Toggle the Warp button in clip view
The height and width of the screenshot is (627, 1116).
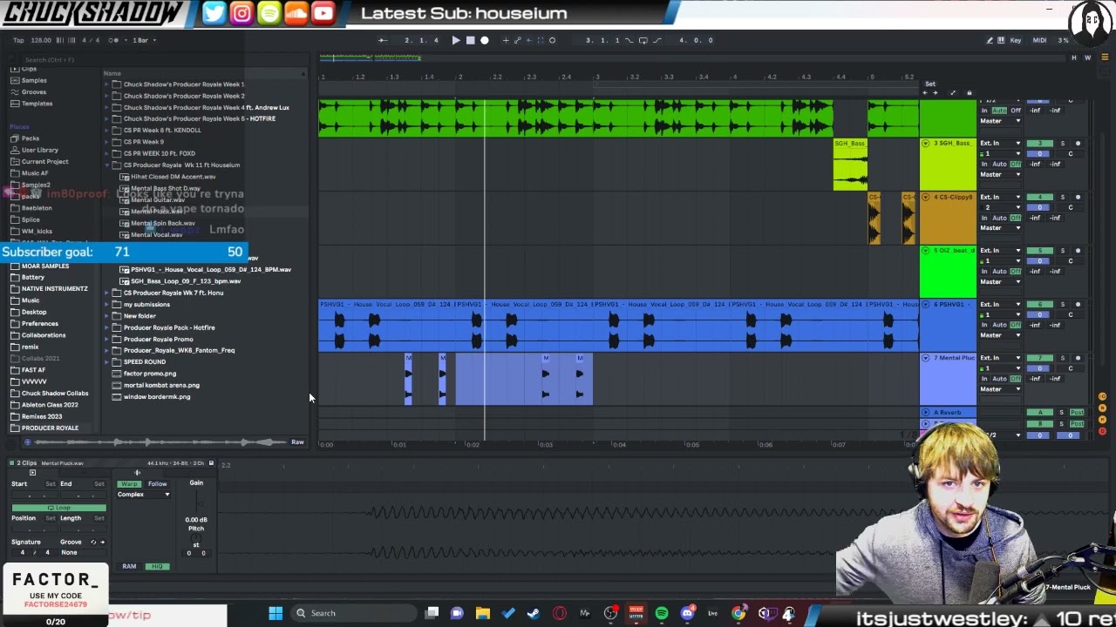coord(129,483)
